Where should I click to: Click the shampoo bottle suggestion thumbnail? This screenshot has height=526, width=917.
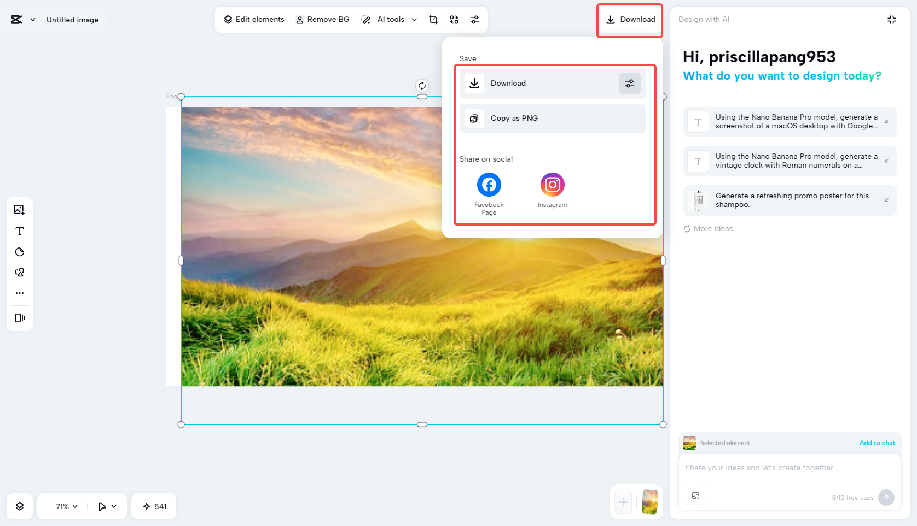click(698, 200)
